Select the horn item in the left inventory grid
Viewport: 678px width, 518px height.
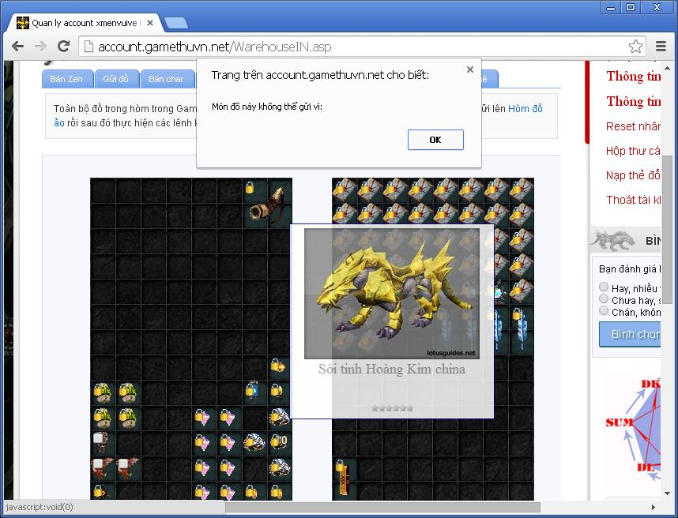click(x=267, y=204)
